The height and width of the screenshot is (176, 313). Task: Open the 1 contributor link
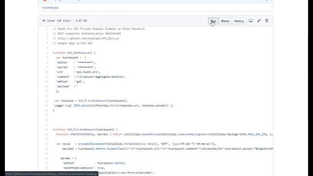(50, 8)
